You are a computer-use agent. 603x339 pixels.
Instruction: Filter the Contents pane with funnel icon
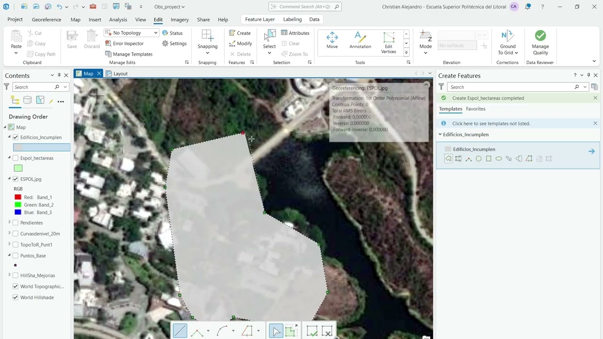7,87
